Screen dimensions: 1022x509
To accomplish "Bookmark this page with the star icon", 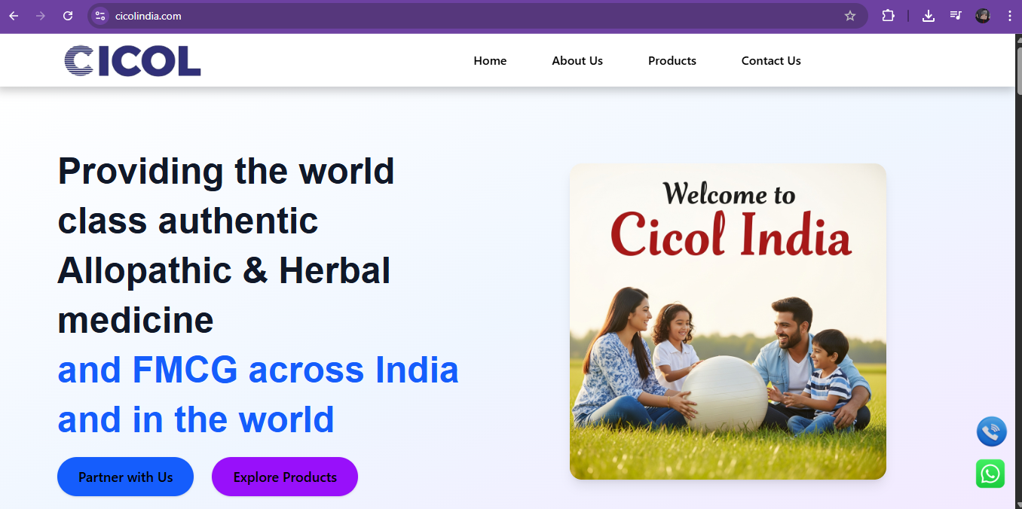I will pyautogui.click(x=850, y=16).
